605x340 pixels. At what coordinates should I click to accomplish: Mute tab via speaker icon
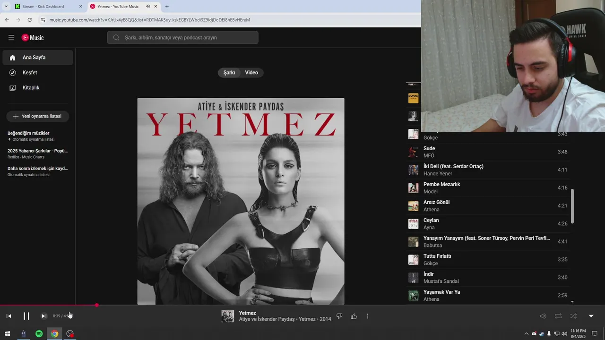click(x=148, y=7)
